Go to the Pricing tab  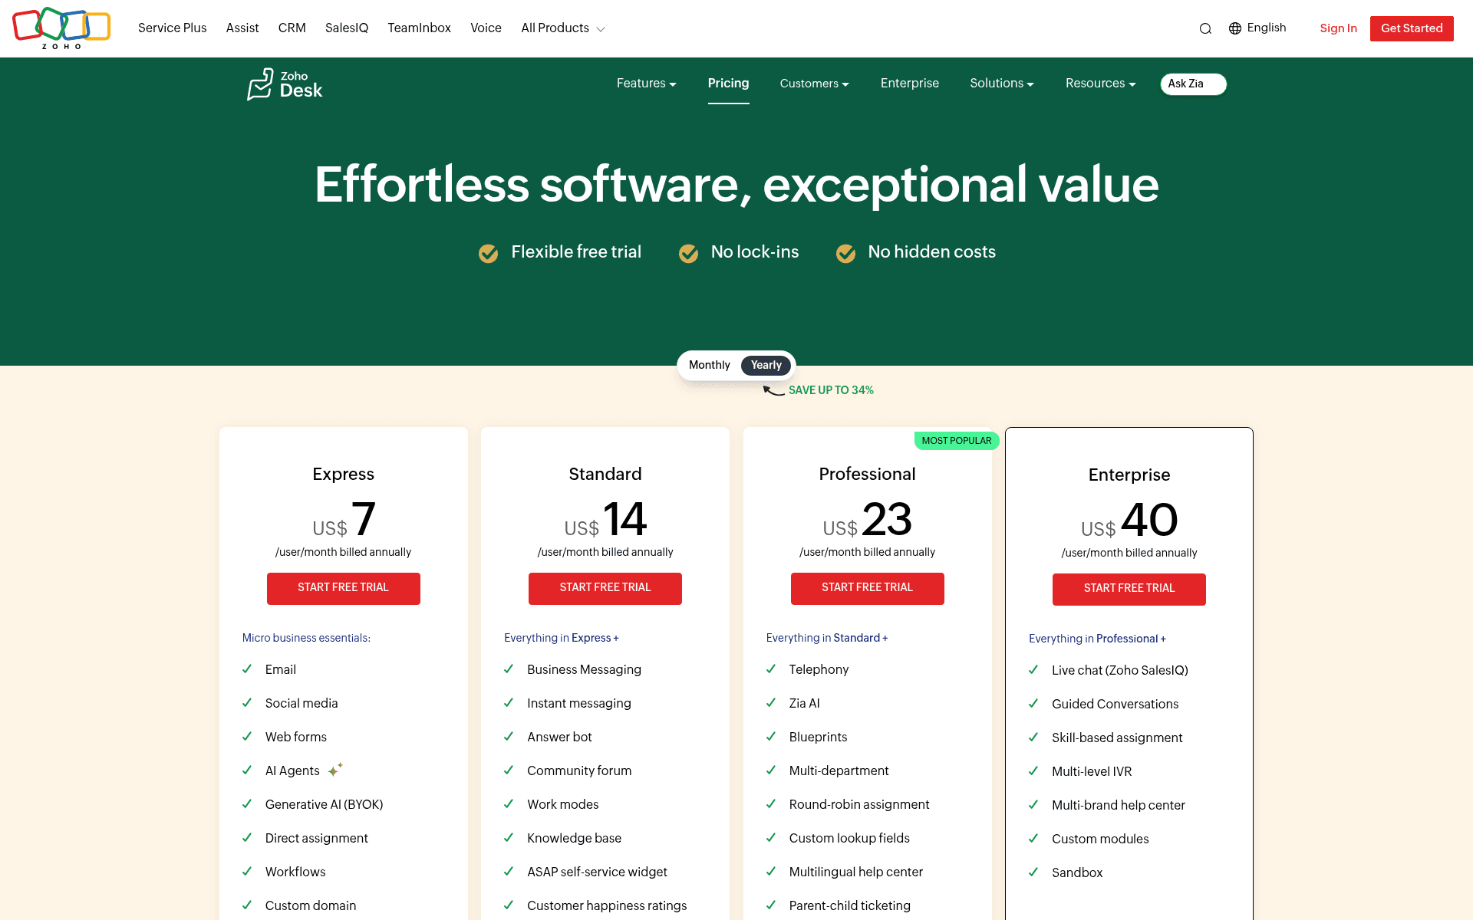point(728,84)
